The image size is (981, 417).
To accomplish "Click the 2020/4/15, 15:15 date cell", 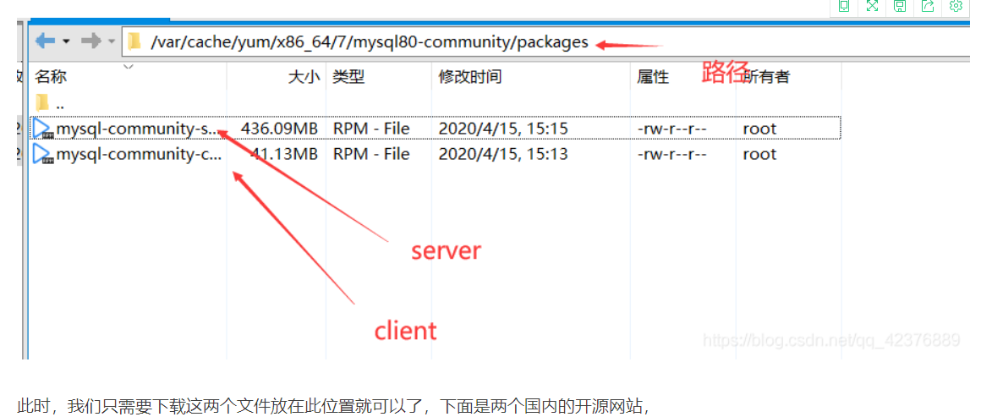I will coord(503,129).
